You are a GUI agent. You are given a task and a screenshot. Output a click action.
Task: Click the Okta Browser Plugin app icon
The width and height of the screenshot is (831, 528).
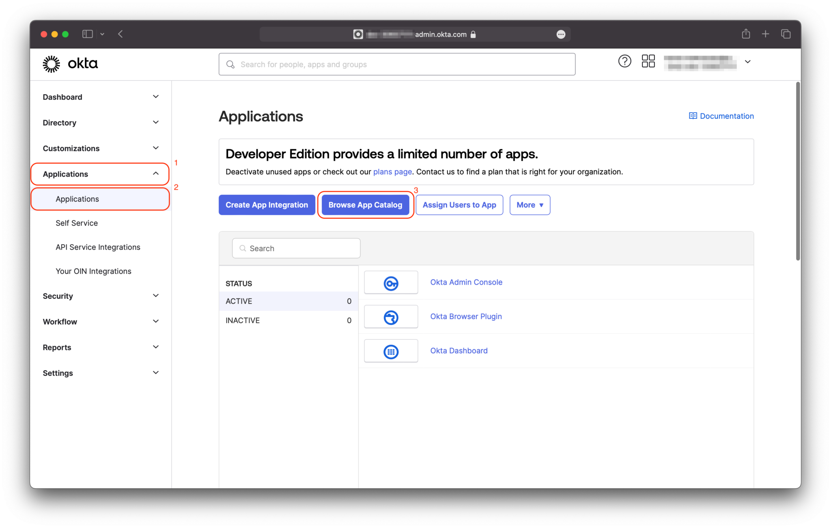[x=390, y=317]
